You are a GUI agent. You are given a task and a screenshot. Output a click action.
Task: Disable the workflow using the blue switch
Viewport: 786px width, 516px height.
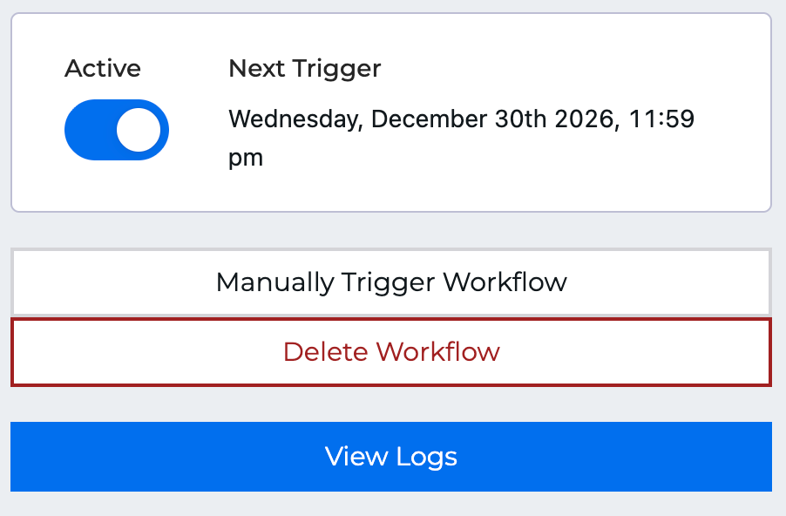(116, 130)
